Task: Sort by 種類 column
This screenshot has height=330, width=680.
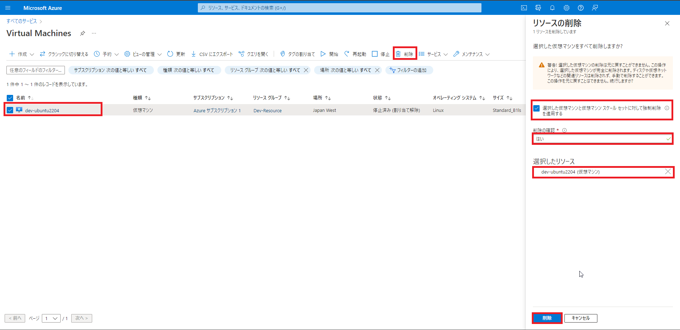Action: (x=142, y=98)
